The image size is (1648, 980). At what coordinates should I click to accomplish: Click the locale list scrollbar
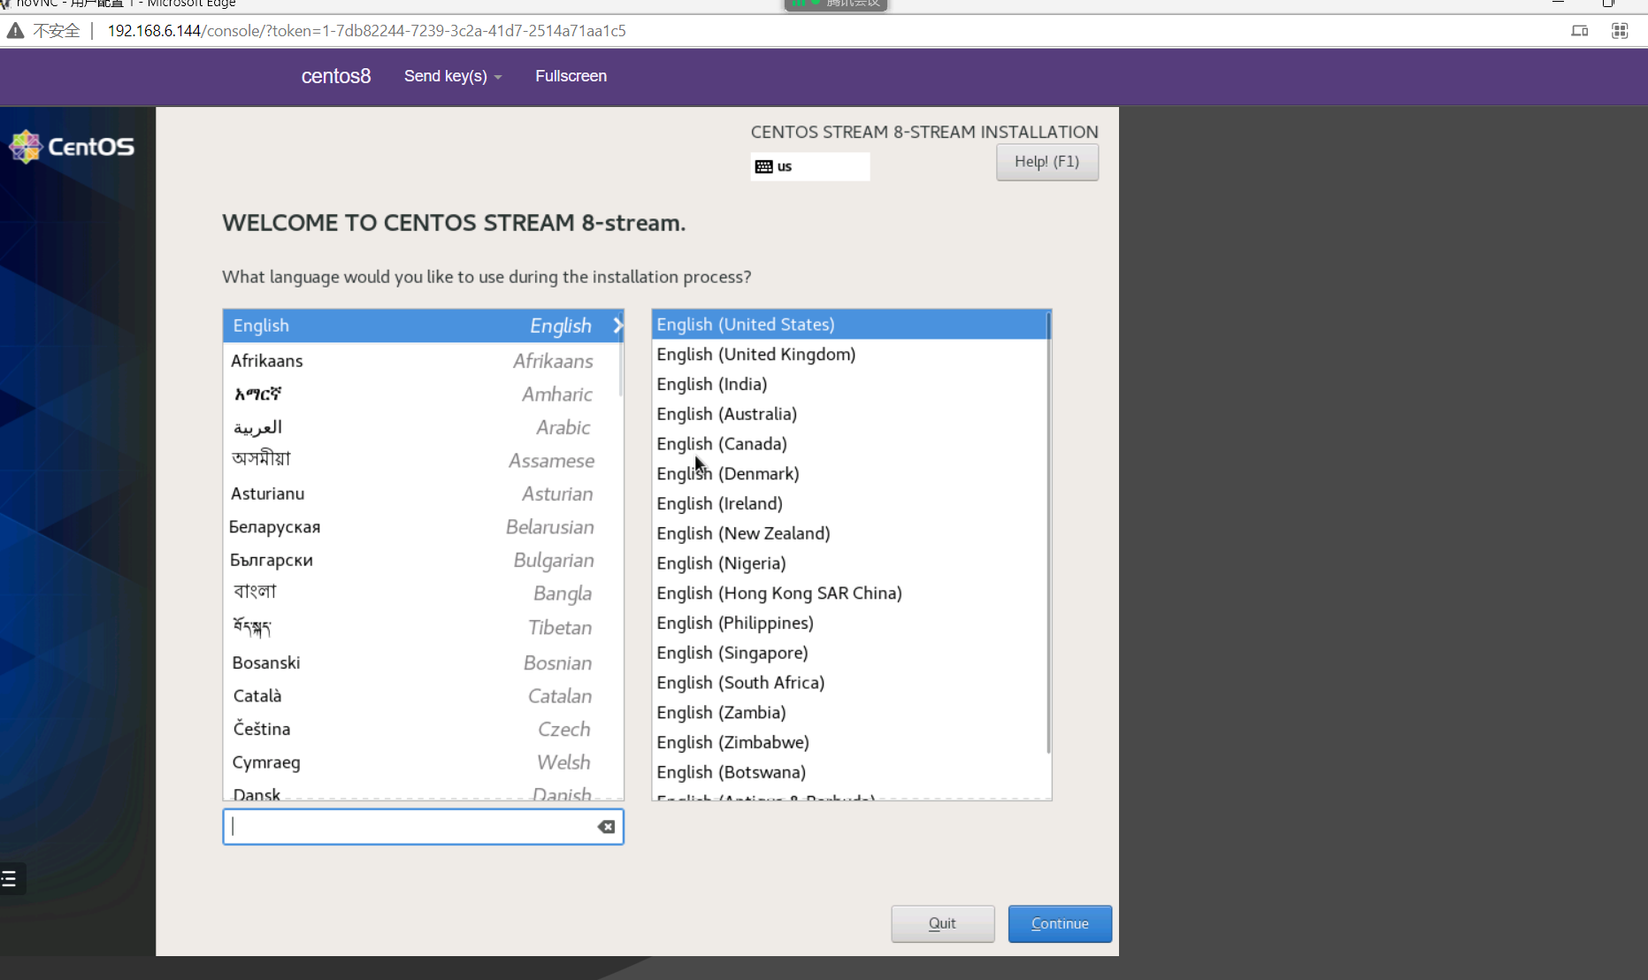pyautogui.click(x=1048, y=532)
